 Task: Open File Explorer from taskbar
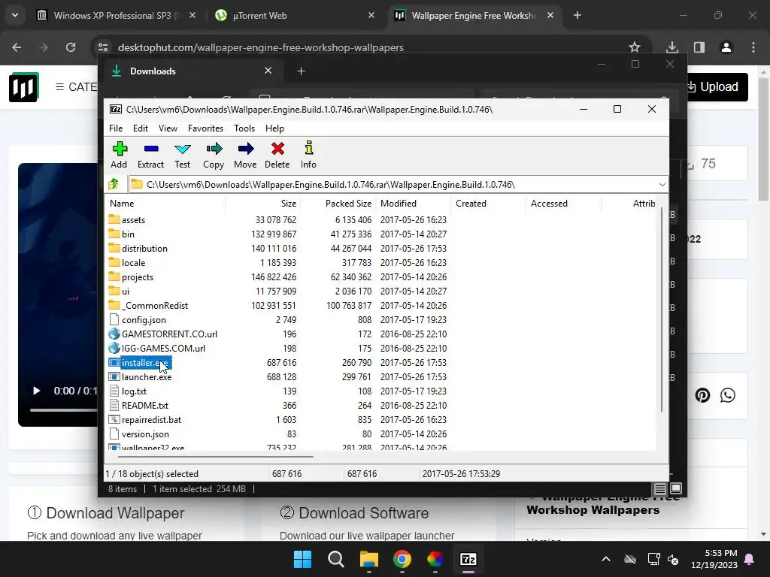[x=368, y=559]
